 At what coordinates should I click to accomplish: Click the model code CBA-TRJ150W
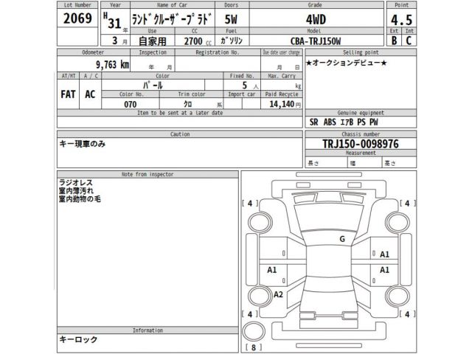[x=316, y=41]
